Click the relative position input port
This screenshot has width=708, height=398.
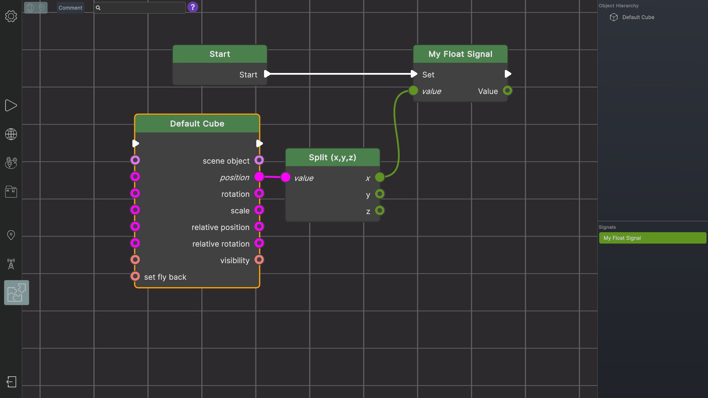coord(135,227)
